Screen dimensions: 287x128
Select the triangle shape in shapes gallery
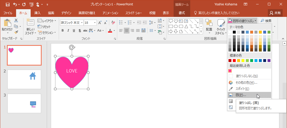[186, 26]
